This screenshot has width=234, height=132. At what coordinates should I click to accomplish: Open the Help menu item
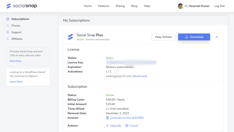147,6
